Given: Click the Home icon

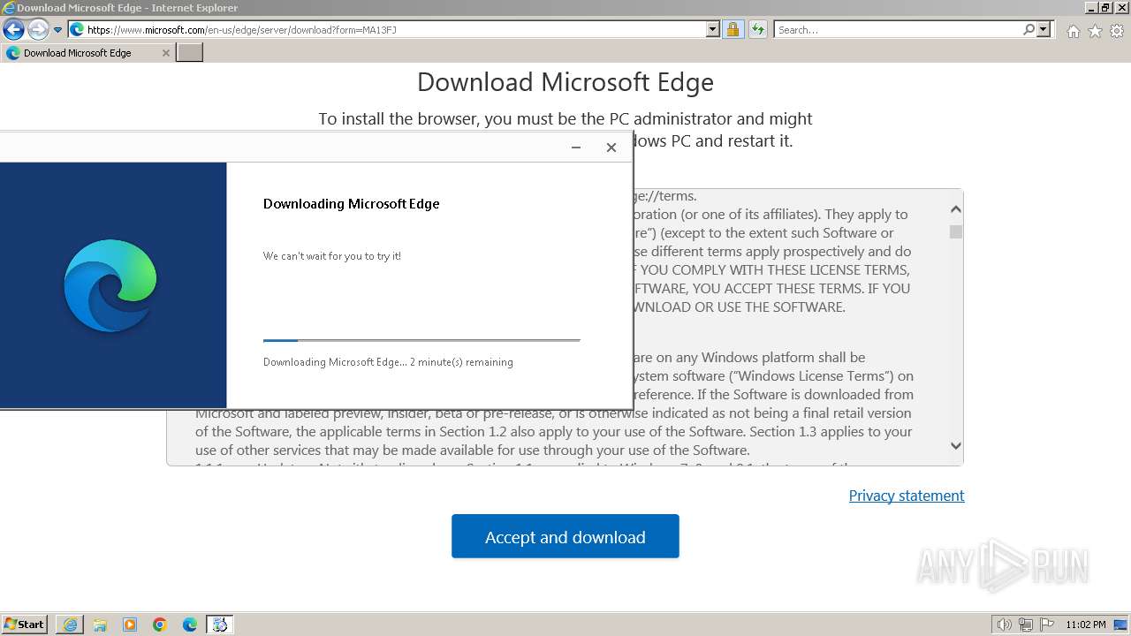Looking at the screenshot, I should tap(1073, 31).
